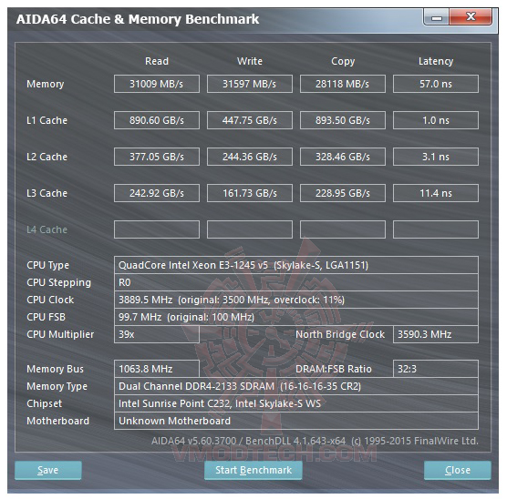Click the CPU Clock label
Screen dimensions: 507x499
click(x=50, y=300)
